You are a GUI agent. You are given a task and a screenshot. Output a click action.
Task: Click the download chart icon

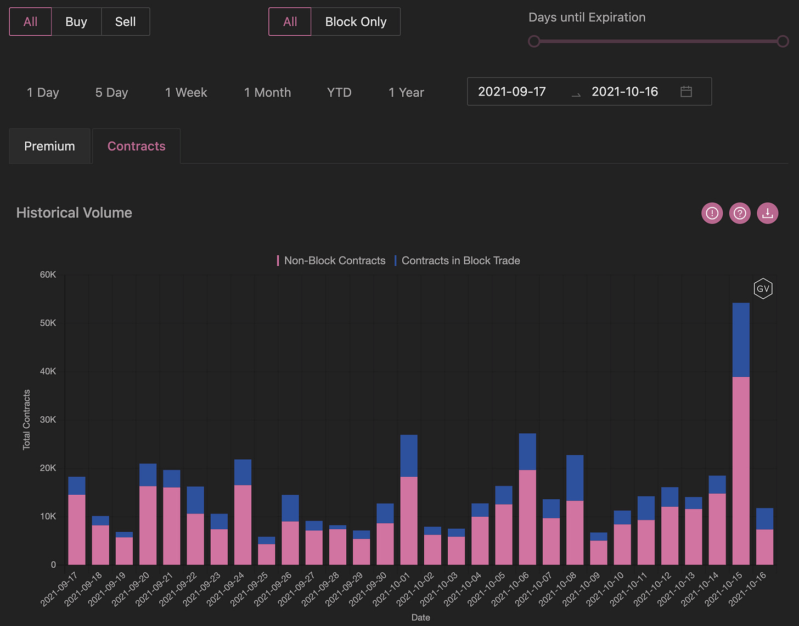pyautogui.click(x=768, y=213)
